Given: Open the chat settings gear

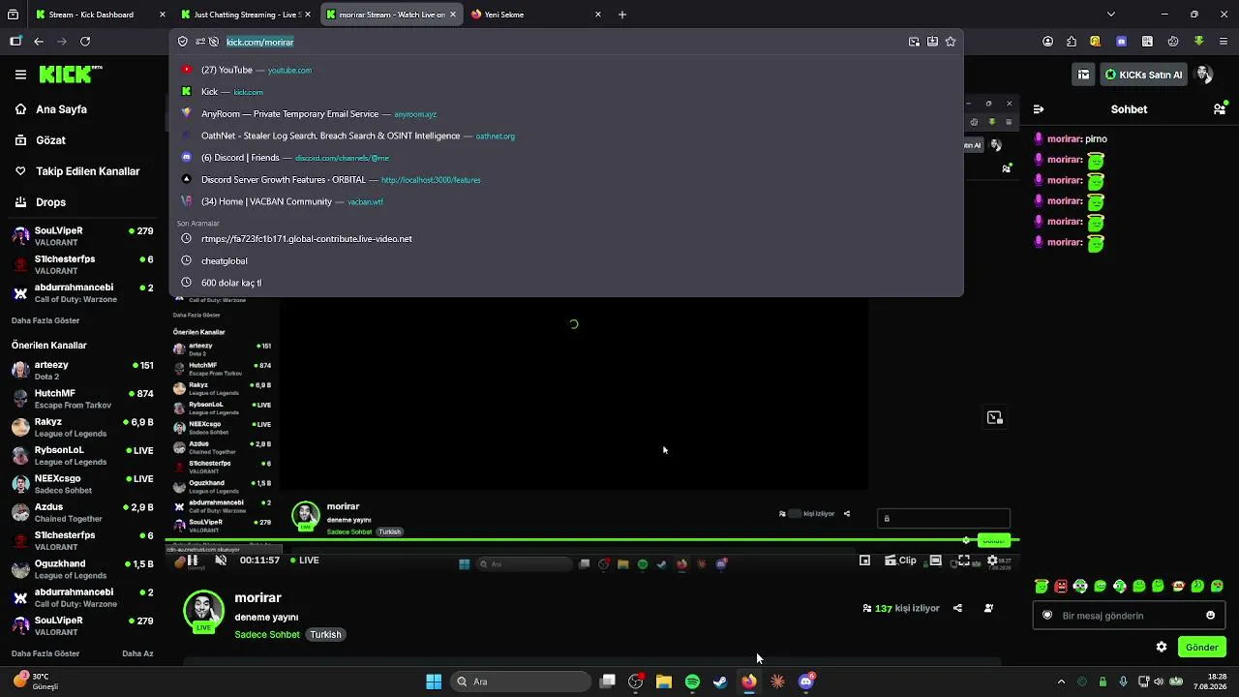Looking at the screenshot, I should coord(1162,647).
